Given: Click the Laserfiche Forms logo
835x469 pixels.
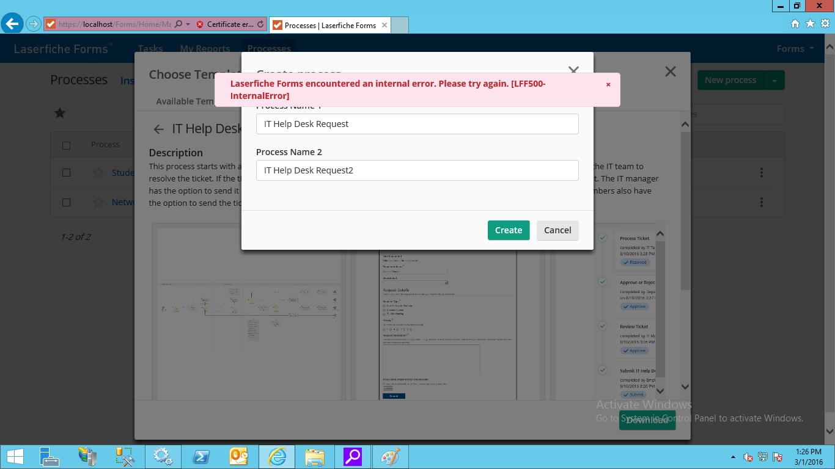Looking at the screenshot, I should 63,49.
